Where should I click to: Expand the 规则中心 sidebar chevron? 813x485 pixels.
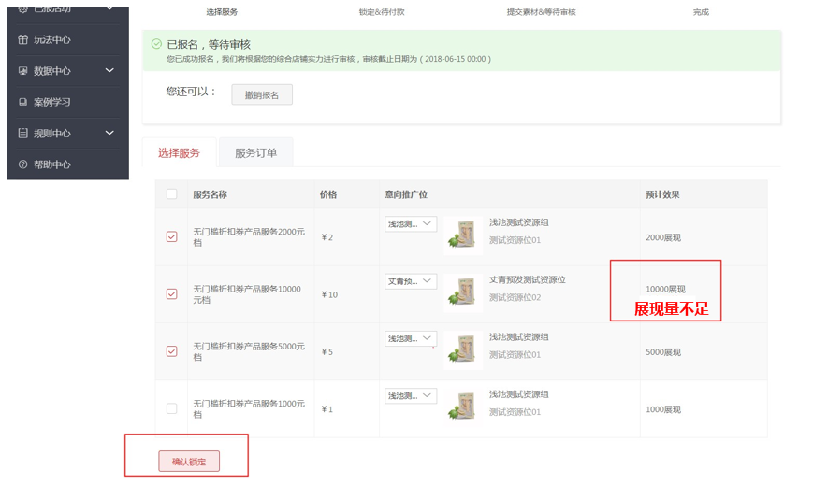109,134
